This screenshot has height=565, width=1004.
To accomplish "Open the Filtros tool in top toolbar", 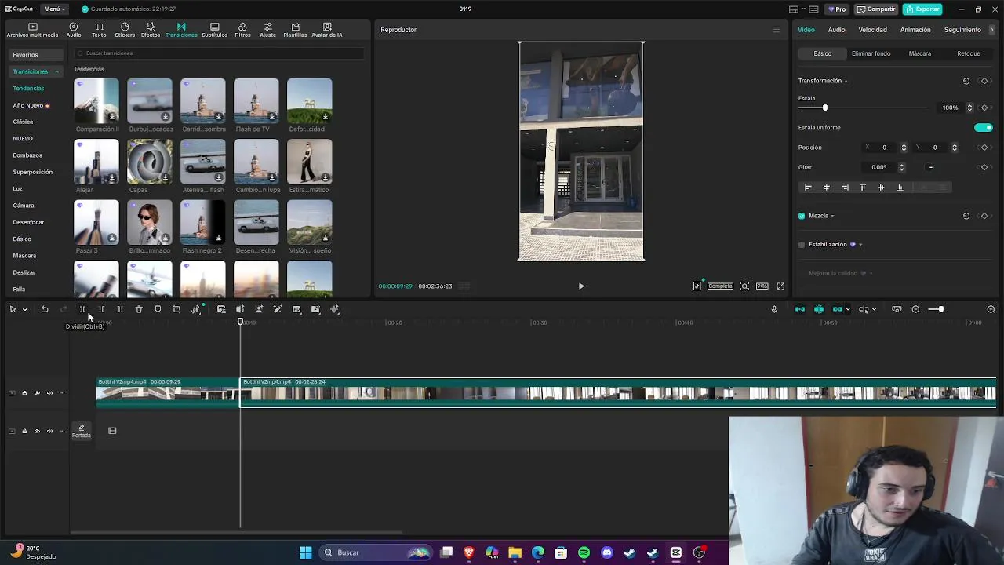I will (242, 30).
